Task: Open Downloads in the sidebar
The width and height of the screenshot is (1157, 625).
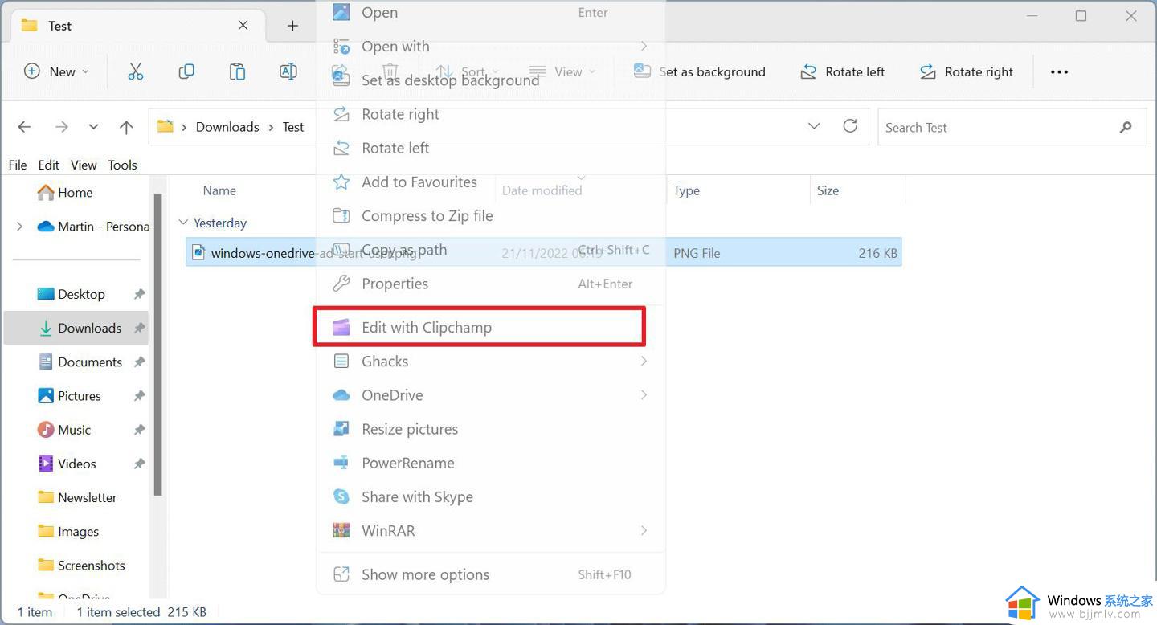Action: [76, 328]
